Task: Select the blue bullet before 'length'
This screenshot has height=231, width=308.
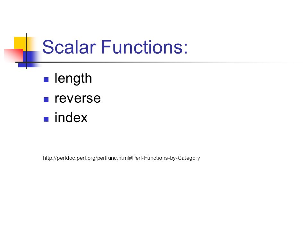Action: (46, 80)
